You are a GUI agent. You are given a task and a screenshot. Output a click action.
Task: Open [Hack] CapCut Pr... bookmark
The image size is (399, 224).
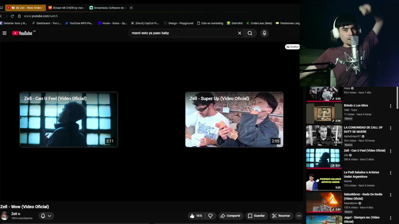coord(145,23)
